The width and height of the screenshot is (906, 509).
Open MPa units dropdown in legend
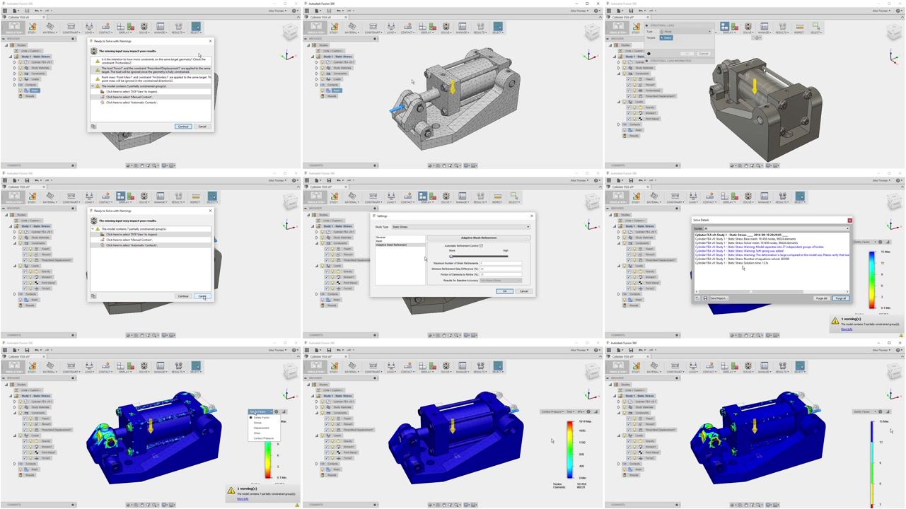(581, 411)
